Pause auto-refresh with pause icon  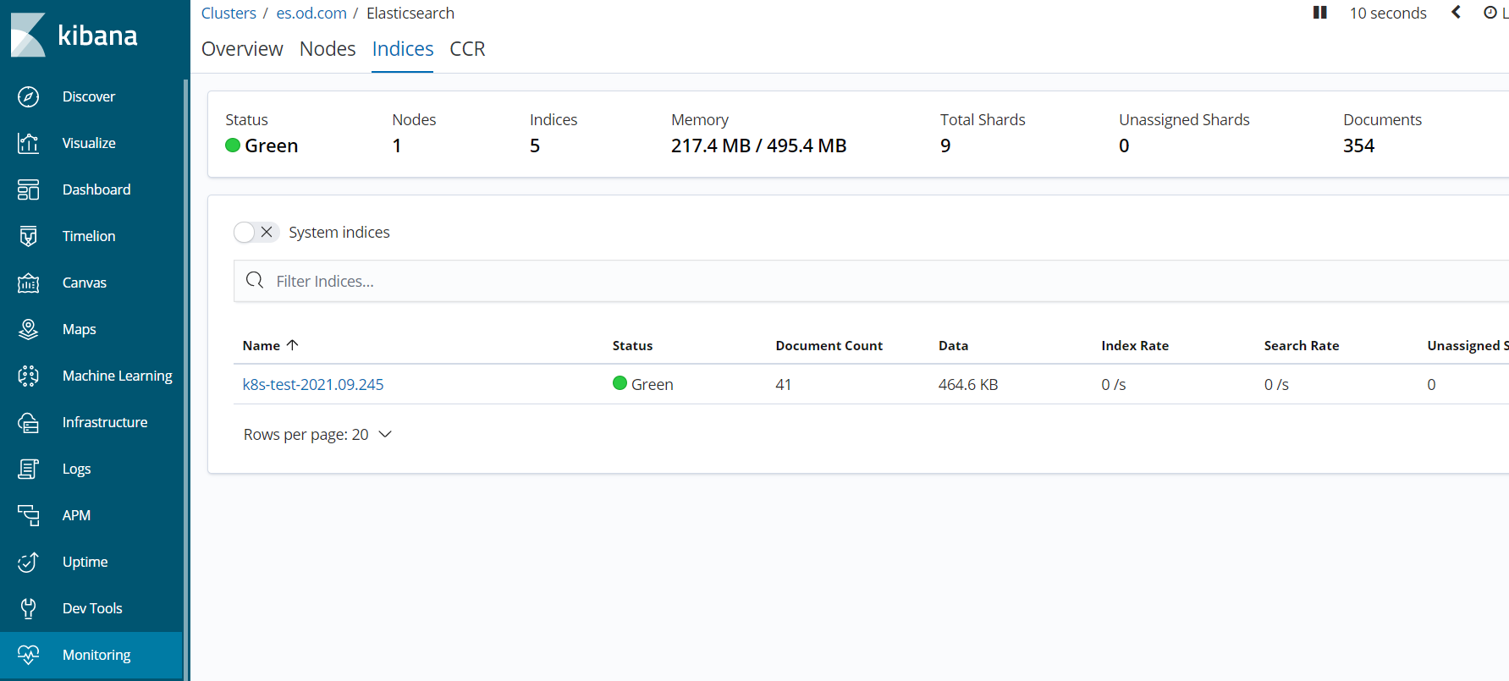1319,13
